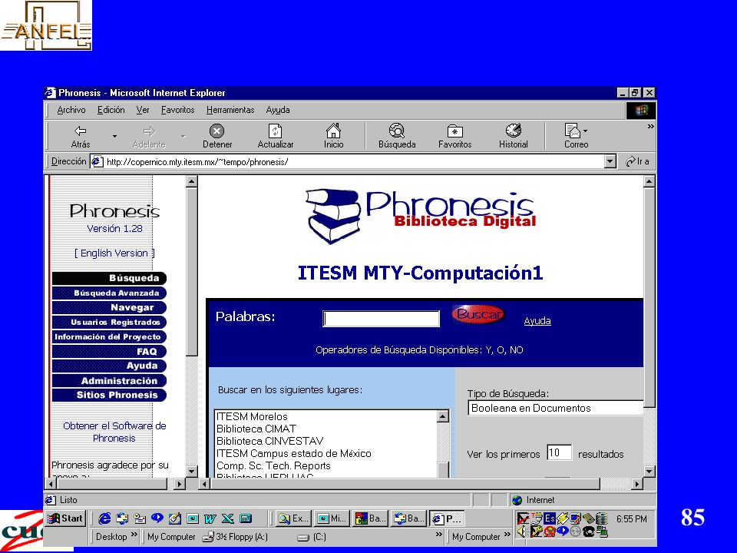
Task: Launch Excel from the quick launch X icon
Action: pos(227,518)
